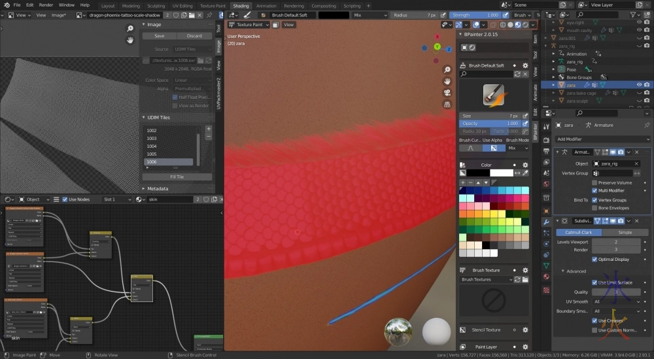Open the Render menu
Viewport: 654px width, 359px height.
point(46,5)
